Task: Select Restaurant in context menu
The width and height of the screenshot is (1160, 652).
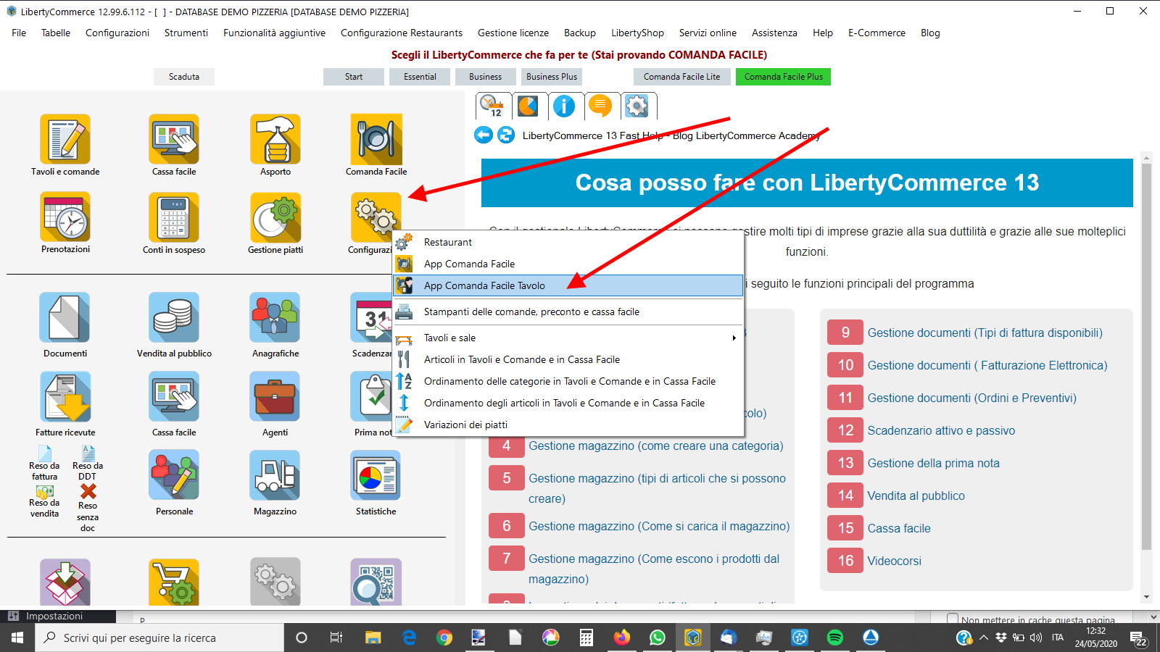Action: click(568, 242)
